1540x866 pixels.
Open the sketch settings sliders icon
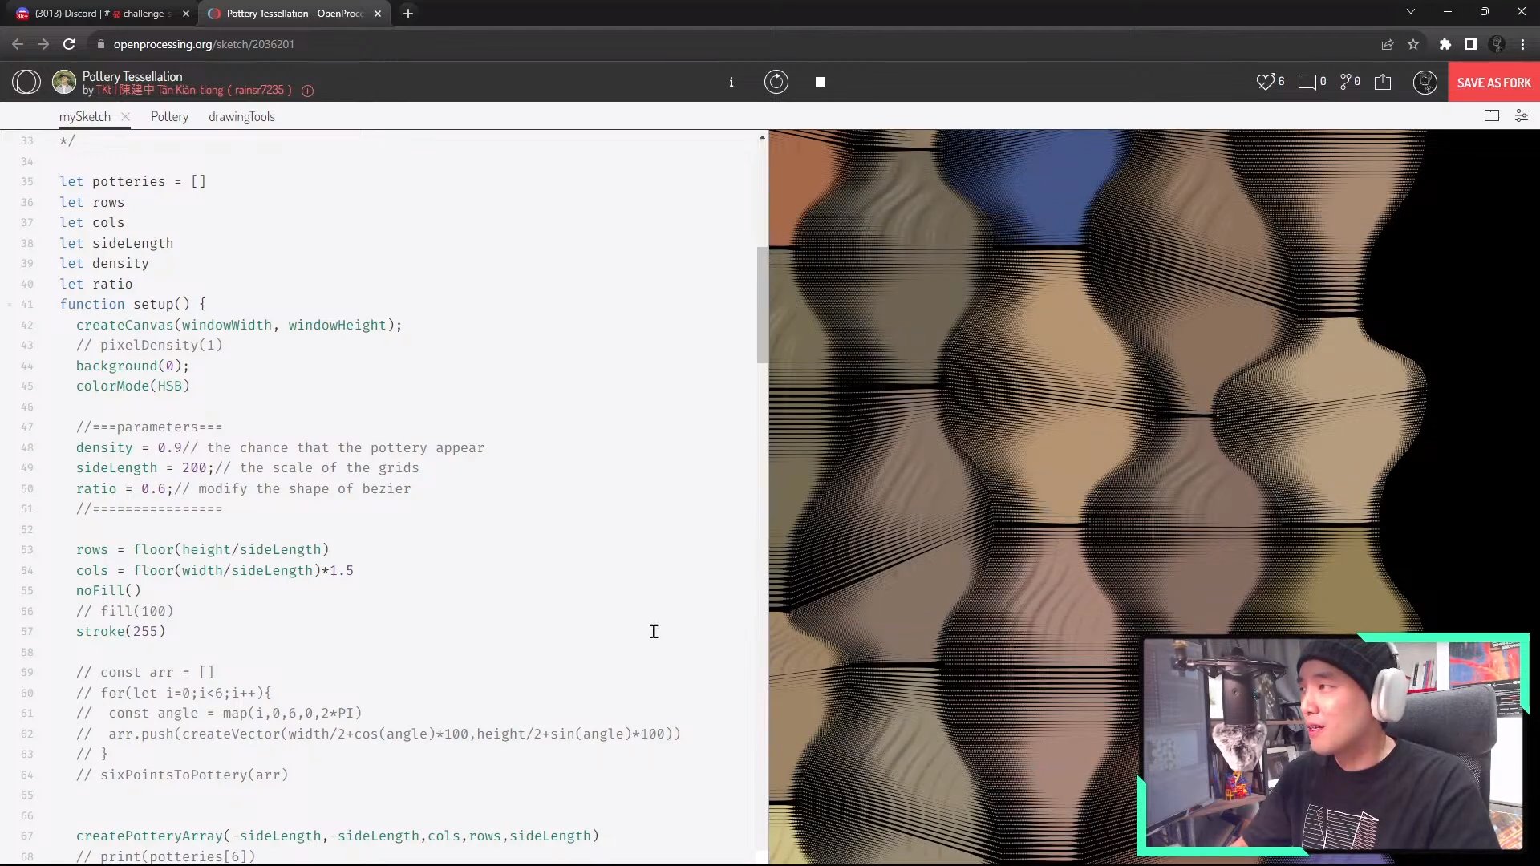[1521, 116]
